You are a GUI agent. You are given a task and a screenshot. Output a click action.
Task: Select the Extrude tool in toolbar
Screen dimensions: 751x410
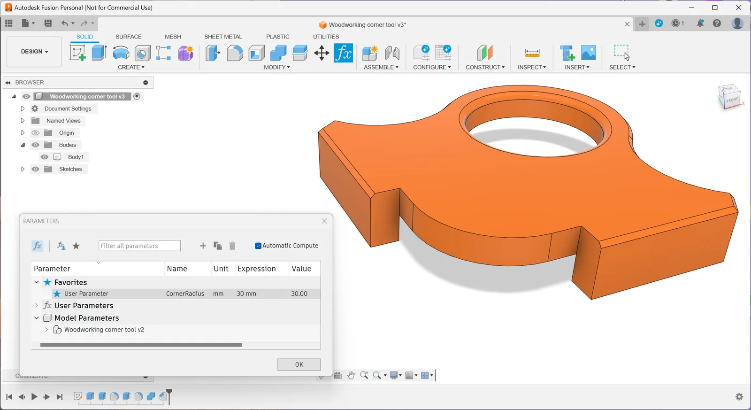[99, 53]
